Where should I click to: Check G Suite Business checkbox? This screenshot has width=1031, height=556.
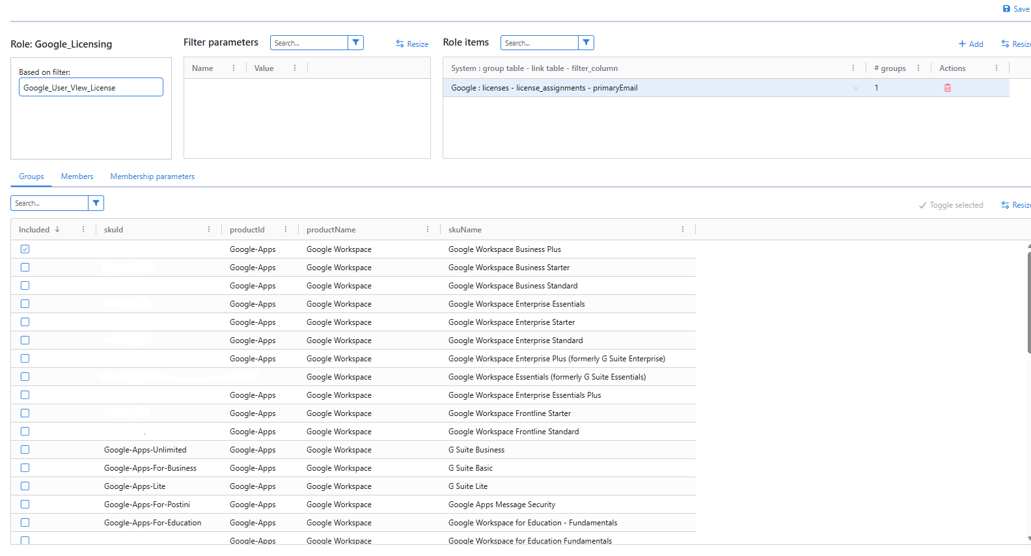(25, 450)
